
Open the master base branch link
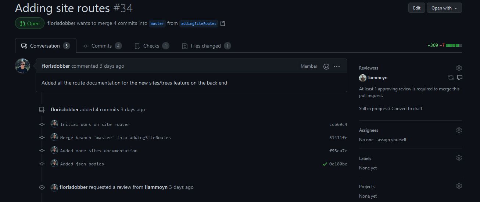point(157,23)
